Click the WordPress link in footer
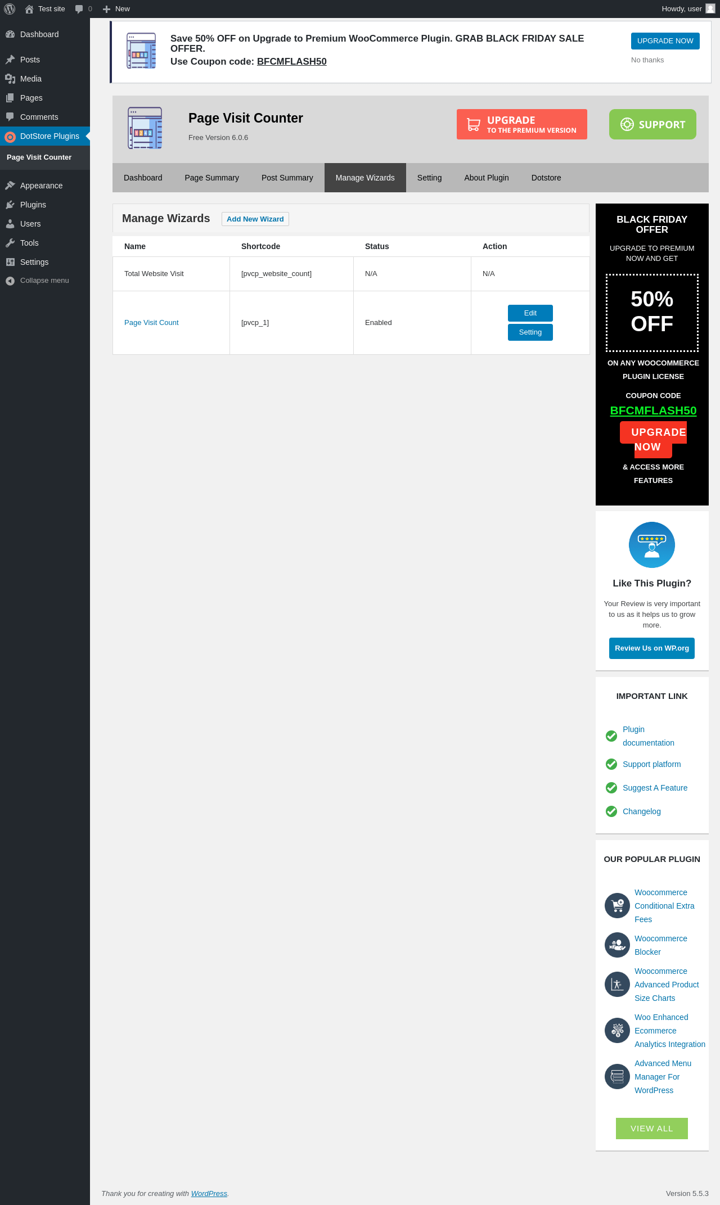The width and height of the screenshot is (720, 1205). pos(209,1194)
